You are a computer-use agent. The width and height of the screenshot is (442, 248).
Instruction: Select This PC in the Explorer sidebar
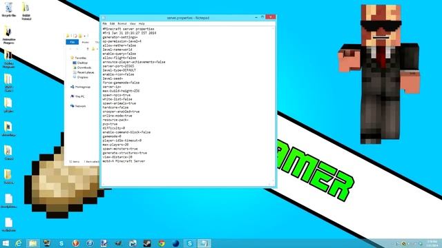click(x=77, y=96)
